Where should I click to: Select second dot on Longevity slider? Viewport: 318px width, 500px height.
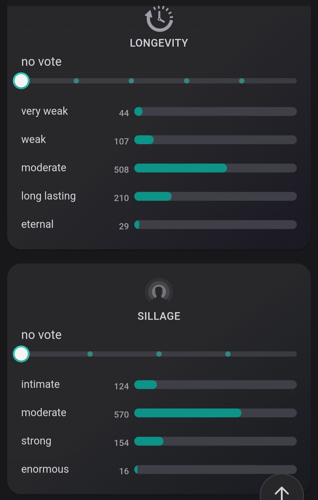[x=132, y=81]
